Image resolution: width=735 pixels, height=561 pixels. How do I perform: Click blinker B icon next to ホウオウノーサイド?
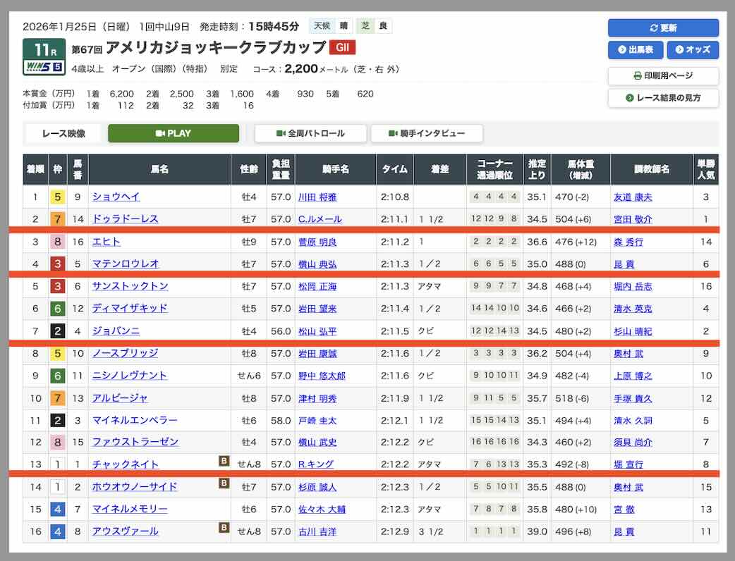click(x=224, y=483)
